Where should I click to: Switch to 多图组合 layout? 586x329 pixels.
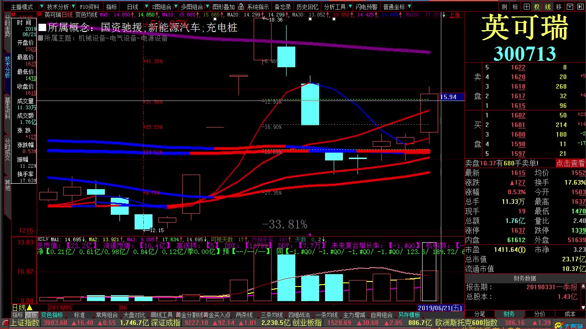click(x=192, y=7)
